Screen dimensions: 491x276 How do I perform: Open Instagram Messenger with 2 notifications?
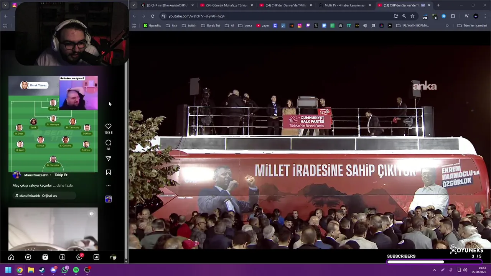pyautogui.click(x=79, y=257)
